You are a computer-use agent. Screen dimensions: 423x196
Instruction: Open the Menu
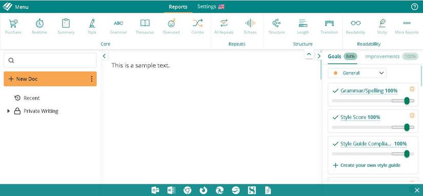coord(22,7)
